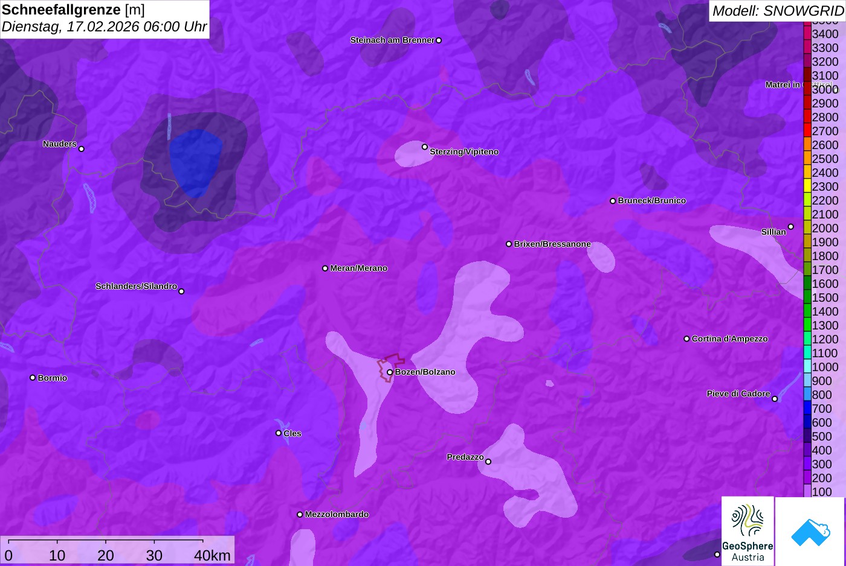
Task: Click the 'Mezzolombardo' name label
Action: coord(337,515)
